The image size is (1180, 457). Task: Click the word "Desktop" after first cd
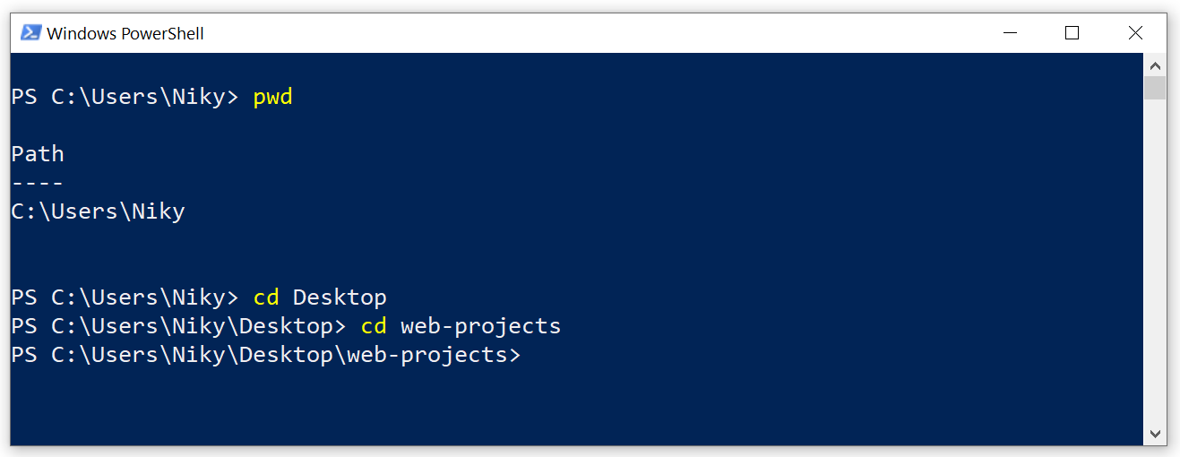340,297
